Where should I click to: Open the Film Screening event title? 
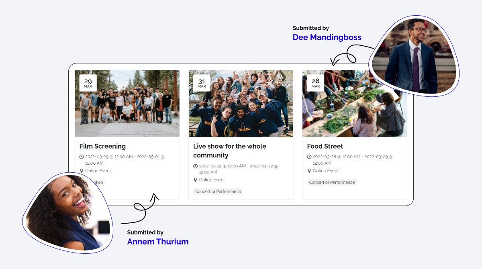tap(102, 146)
